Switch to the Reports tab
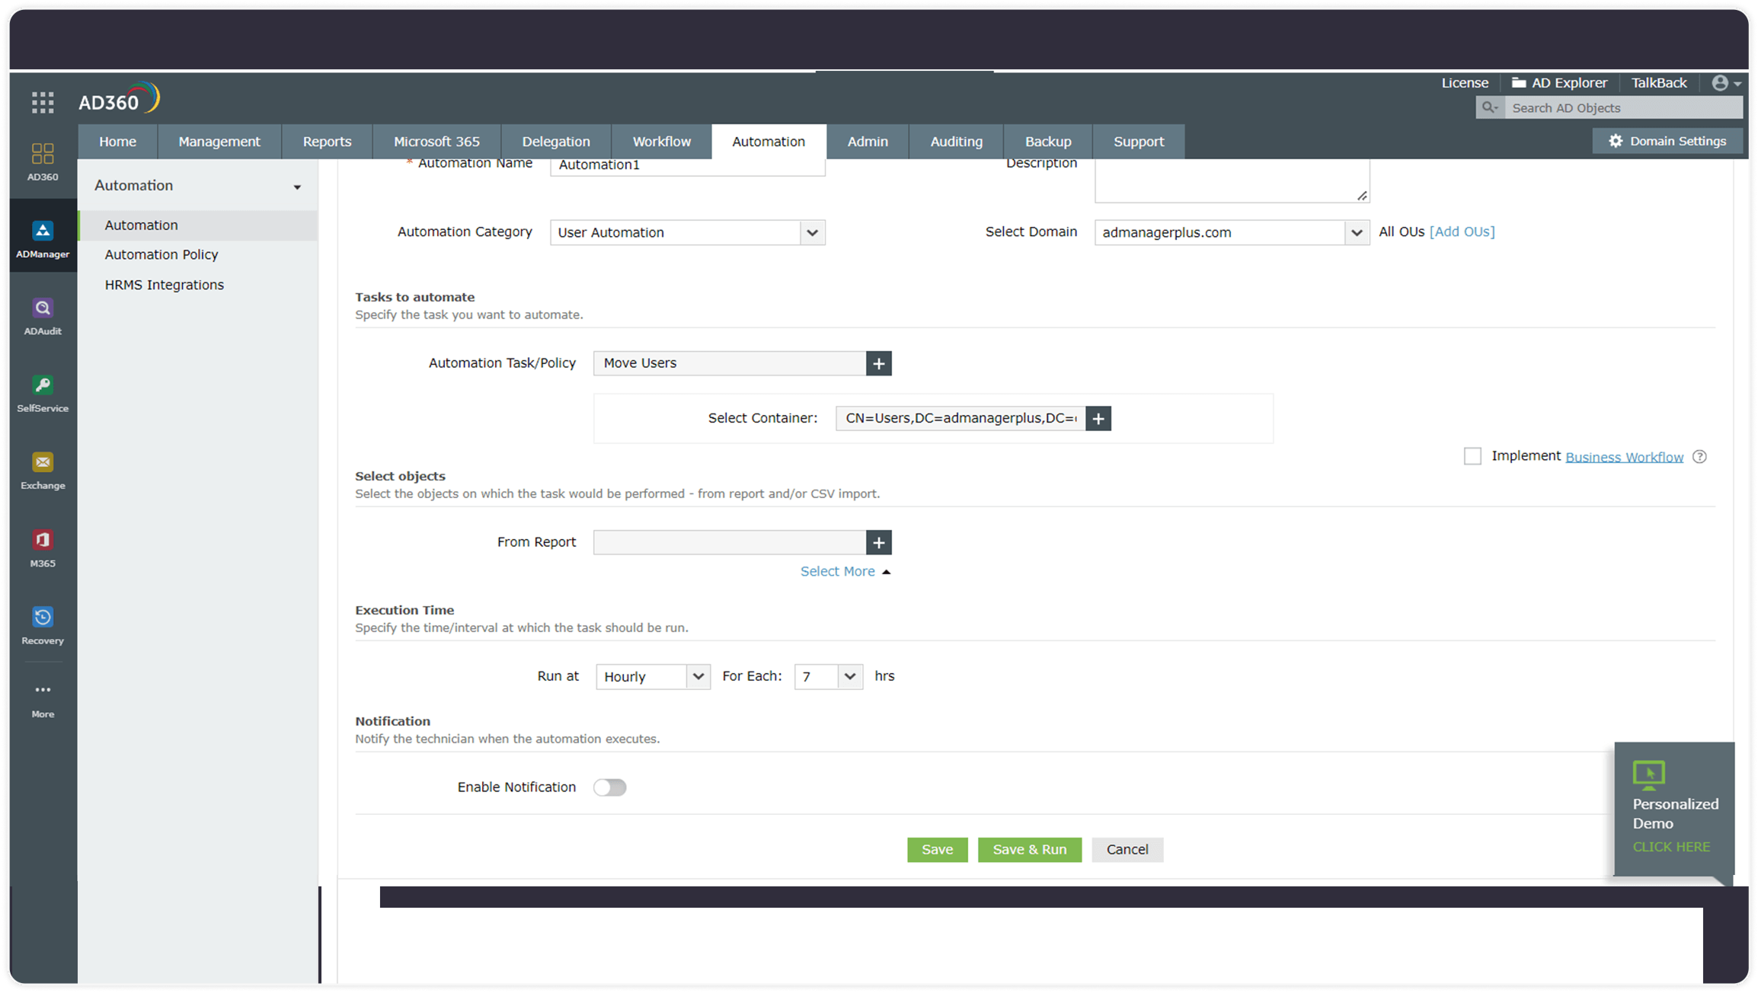 click(x=327, y=142)
